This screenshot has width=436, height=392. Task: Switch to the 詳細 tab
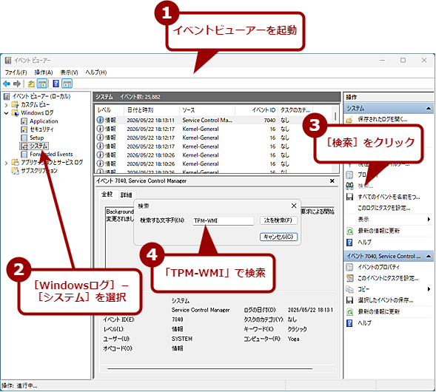[126, 195]
